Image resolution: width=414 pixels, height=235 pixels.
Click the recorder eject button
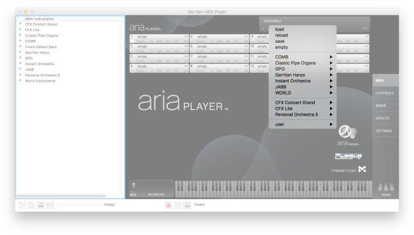(187, 205)
